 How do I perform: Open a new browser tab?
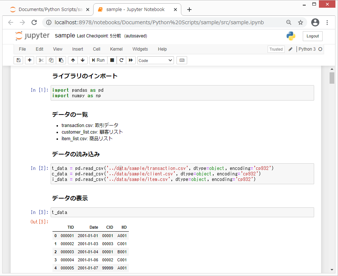click(189, 10)
